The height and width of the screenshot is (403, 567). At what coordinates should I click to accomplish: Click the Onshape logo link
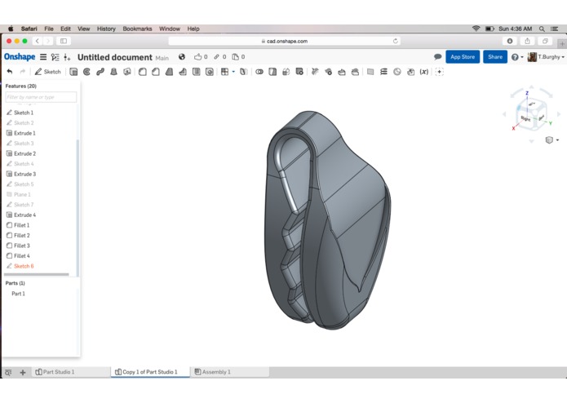click(20, 57)
